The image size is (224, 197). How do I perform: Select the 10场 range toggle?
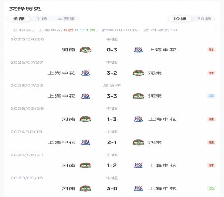(180, 19)
